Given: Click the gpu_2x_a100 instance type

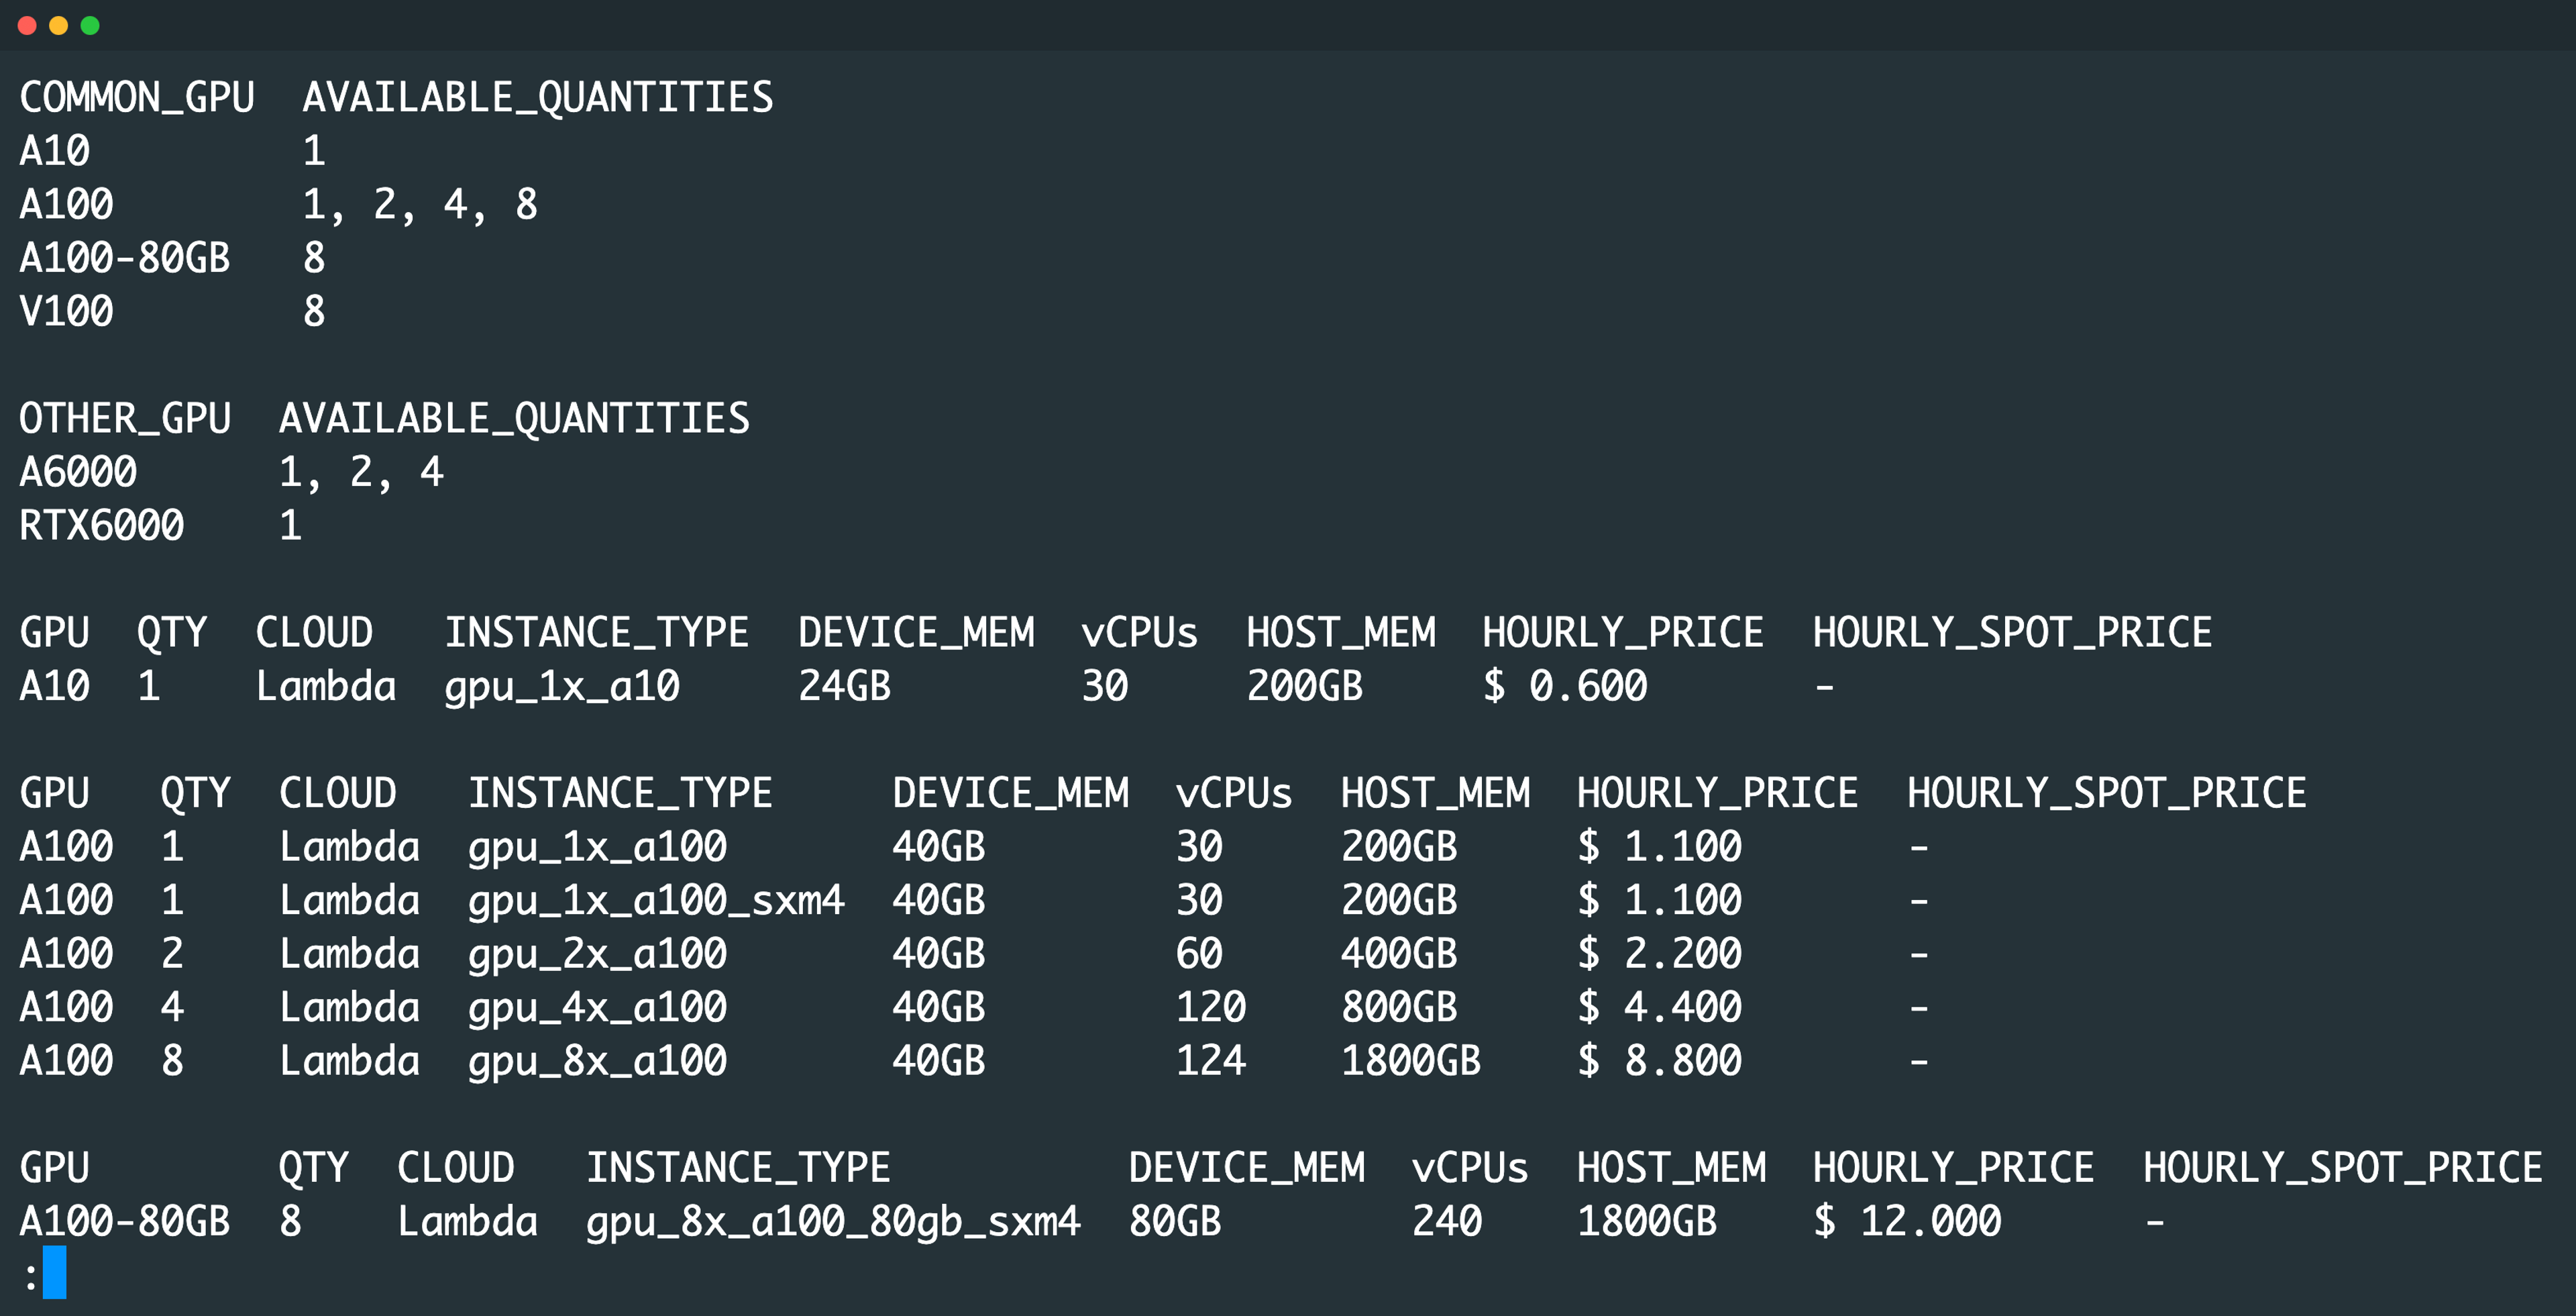Looking at the screenshot, I should 597,954.
